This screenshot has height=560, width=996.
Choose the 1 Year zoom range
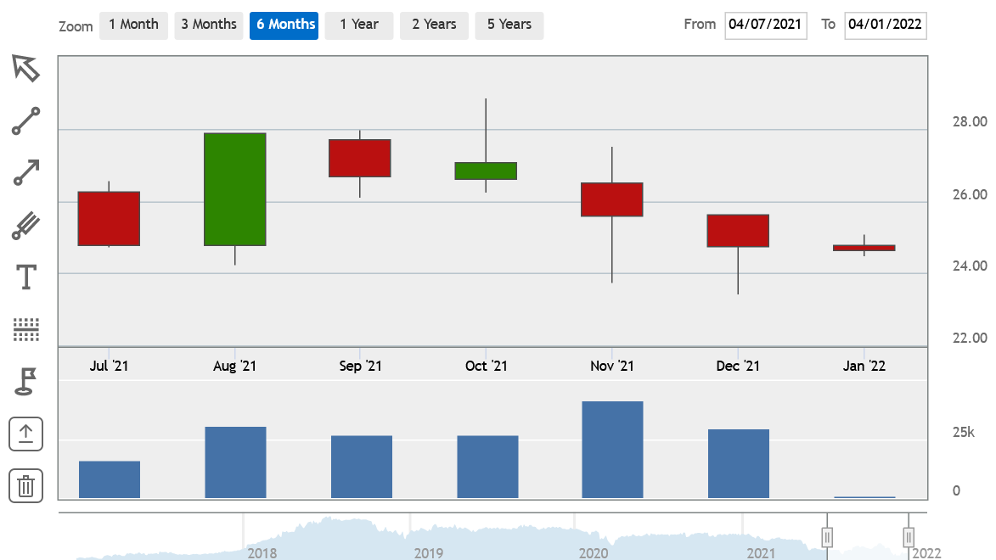point(358,25)
